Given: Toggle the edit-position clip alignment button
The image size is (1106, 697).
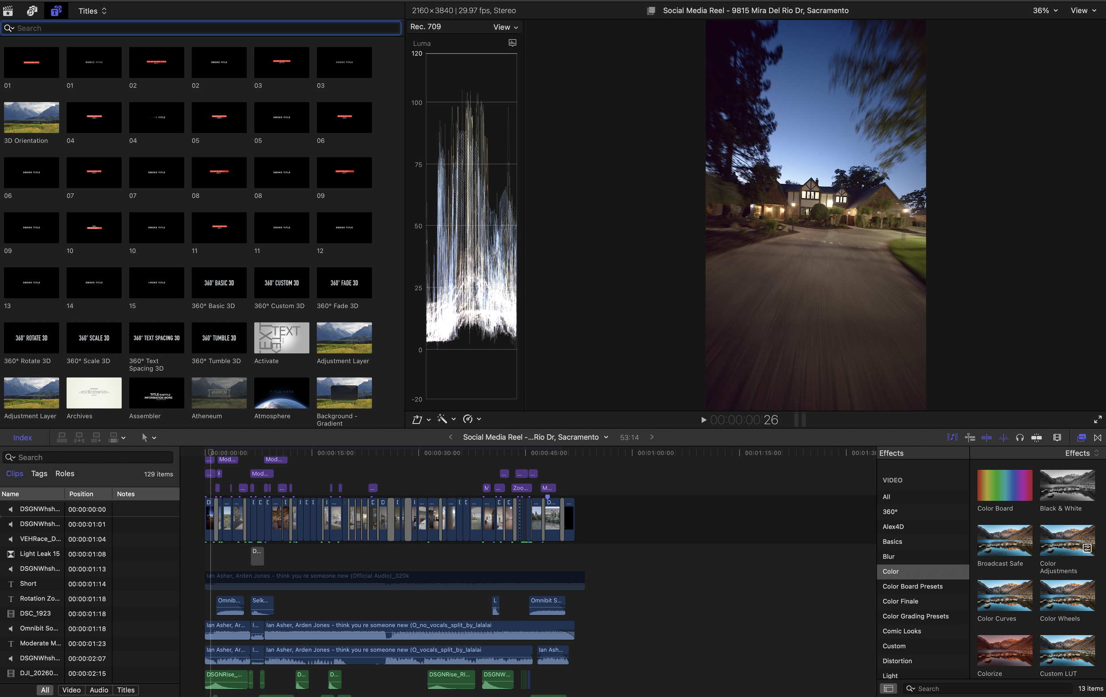Looking at the screenshot, I should pos(970,437).
